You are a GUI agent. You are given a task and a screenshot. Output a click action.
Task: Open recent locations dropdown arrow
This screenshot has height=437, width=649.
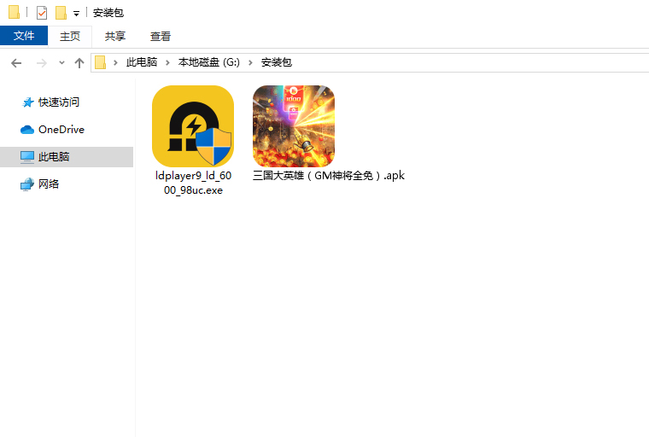[61, 63]
